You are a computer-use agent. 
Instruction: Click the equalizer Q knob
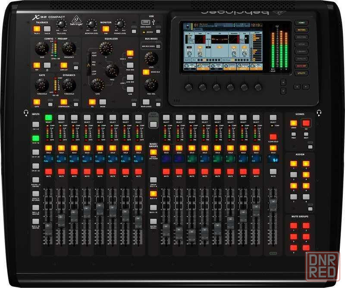pos(106,48)
